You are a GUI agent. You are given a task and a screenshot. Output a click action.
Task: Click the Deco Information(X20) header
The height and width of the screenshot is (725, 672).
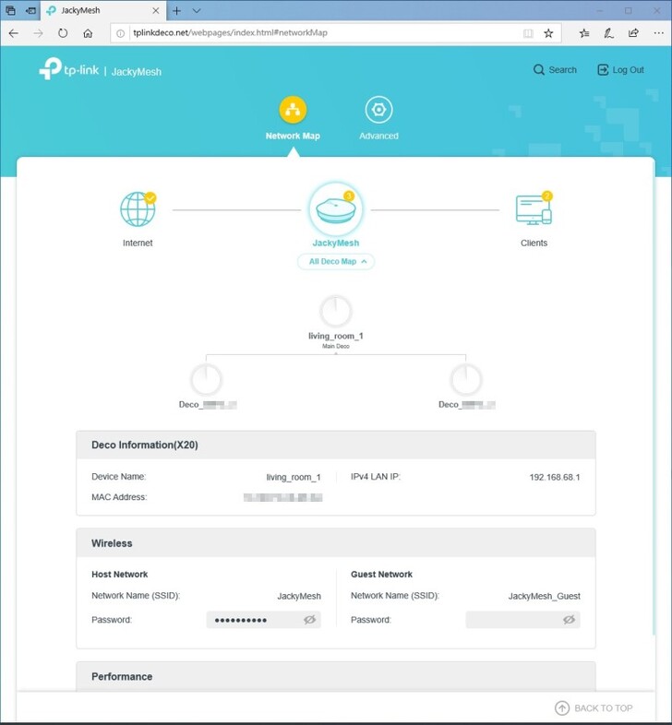tap(336, 445)
